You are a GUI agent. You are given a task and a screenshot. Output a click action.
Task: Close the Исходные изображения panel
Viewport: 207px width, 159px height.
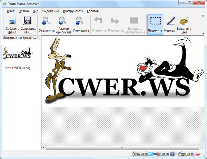point(38,37)
